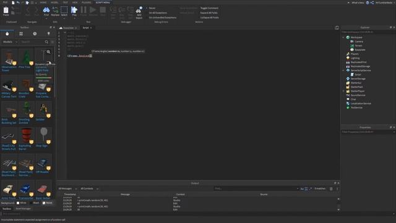The width and height of the screenshot is (396, 223).
Task: Click the expand script editor icon
Action: click(337, 27)
